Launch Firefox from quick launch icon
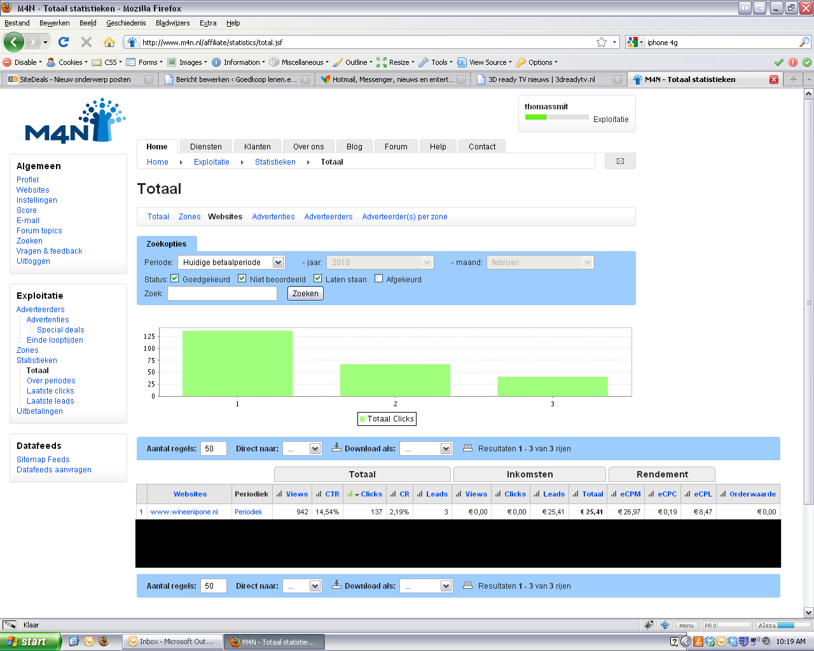The width and height of the screenshot is (814, 651). pos(104,641)
